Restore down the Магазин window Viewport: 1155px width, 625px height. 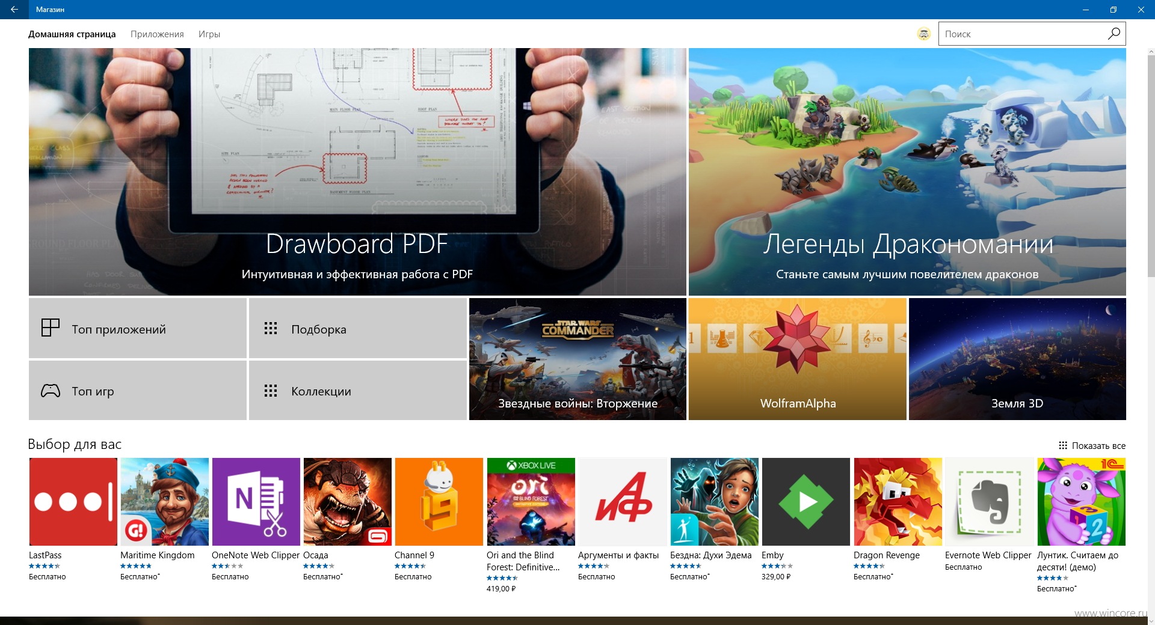pos(1113,9)
